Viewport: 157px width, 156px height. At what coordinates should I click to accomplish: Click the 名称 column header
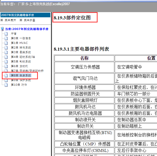point(84,58)
